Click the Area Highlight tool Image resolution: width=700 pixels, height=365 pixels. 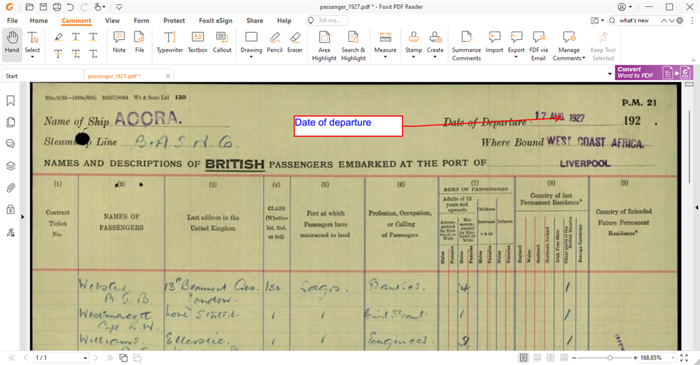pos(324,45)
